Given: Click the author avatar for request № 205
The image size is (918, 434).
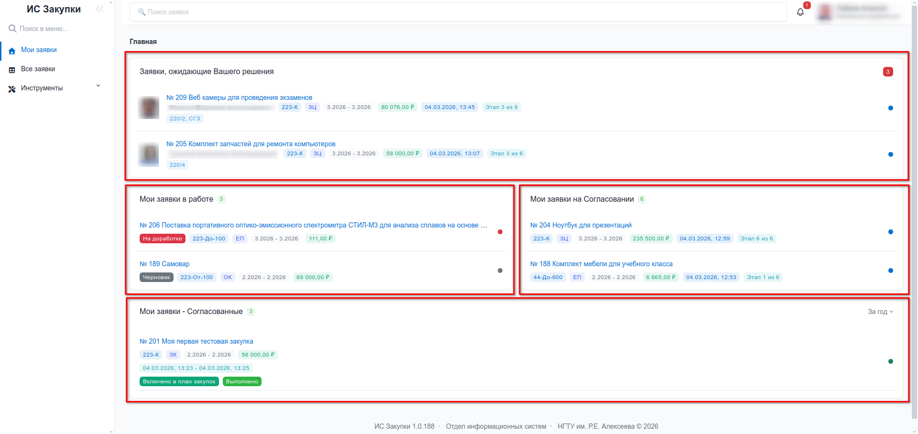Looking at the screenshot, I should point(148,154).
